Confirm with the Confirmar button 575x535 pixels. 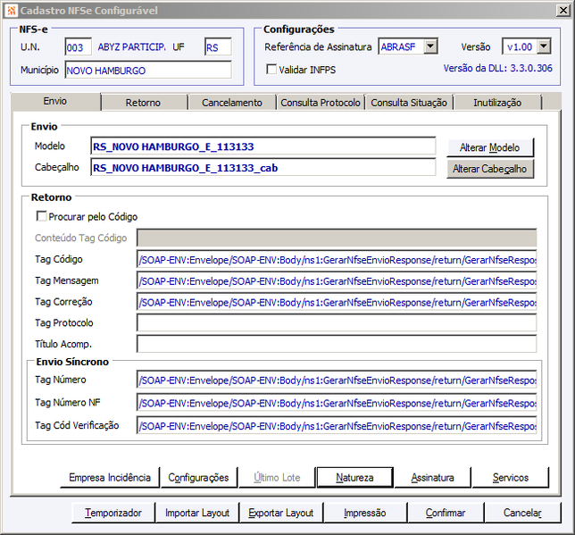446,513
